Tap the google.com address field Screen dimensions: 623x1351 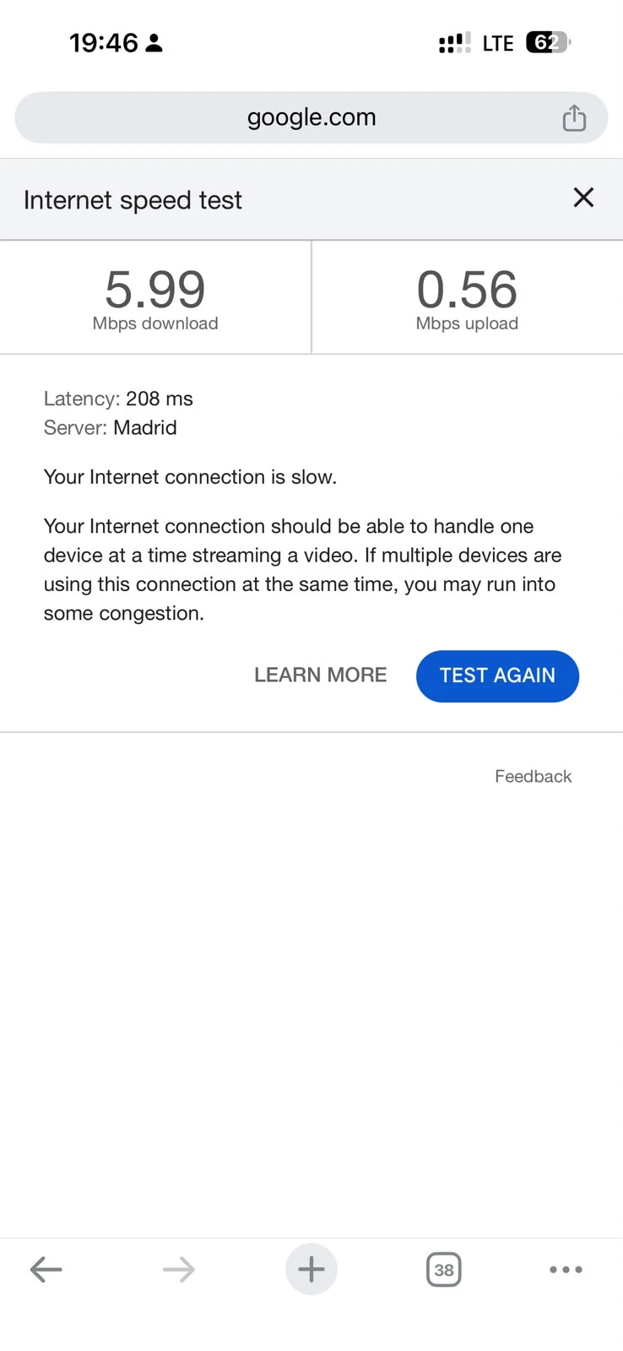click(x=311, y=117)
